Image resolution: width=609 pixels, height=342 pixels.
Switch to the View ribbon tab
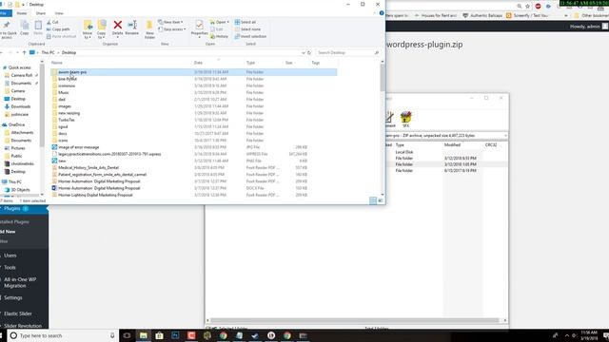pyautogui.click(x=59, y=13)
